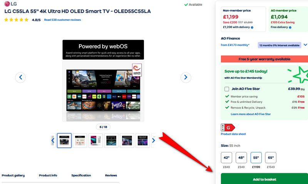Choose the 48" screen size

241,157
